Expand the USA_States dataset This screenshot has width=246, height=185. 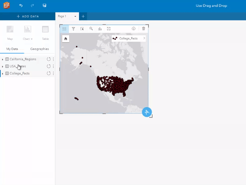2,67
